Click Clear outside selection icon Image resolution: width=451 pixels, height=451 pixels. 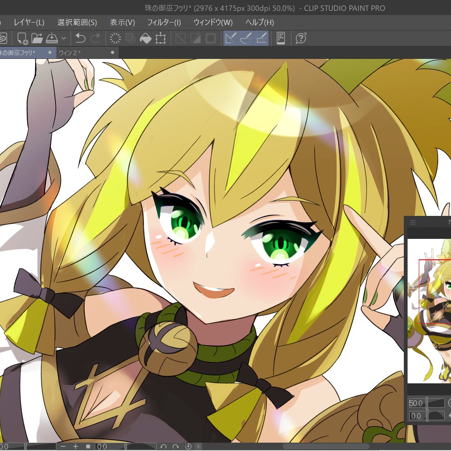click(130, 38)
